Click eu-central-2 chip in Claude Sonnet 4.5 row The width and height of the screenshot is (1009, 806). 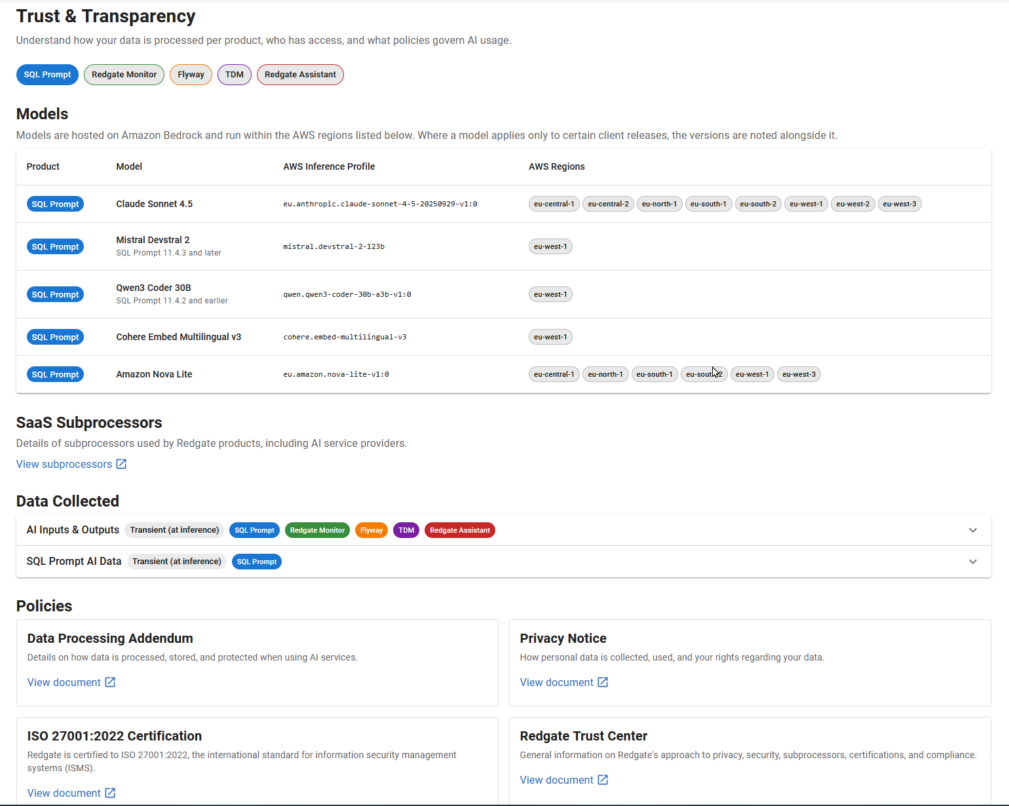click(x=608, y=204)
